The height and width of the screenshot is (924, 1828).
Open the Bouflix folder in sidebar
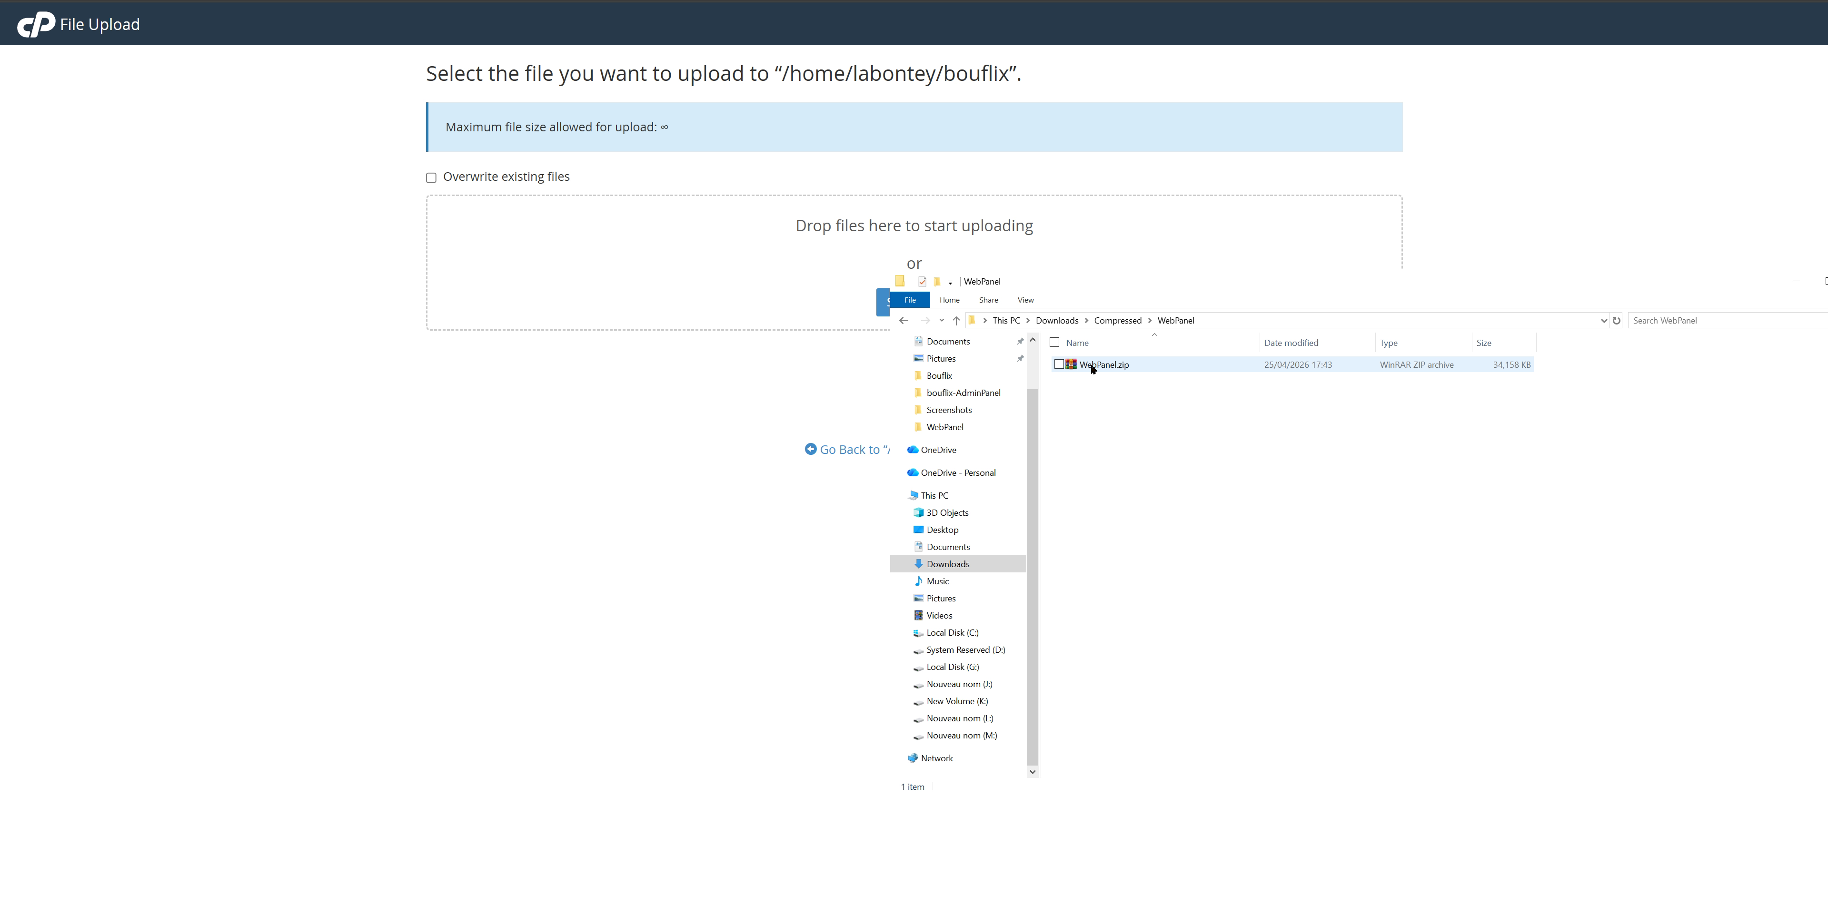(x=939, y=376)
